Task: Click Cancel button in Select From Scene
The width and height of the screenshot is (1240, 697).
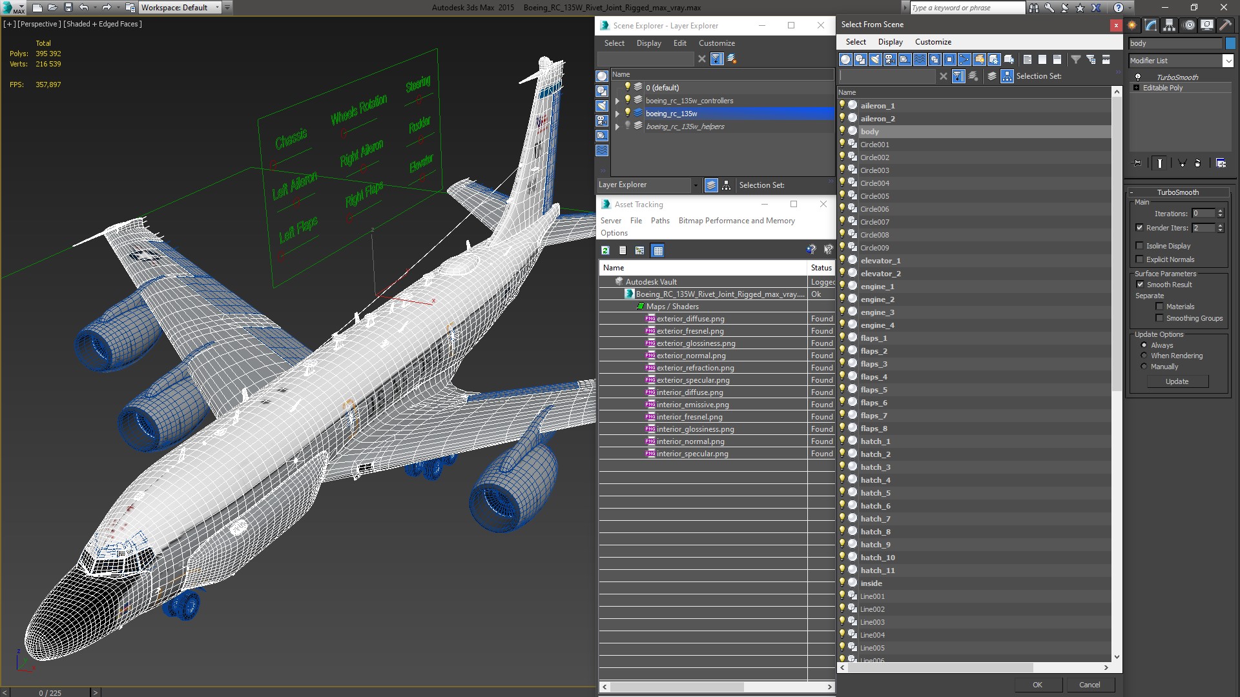Action: click(1090, 685)
